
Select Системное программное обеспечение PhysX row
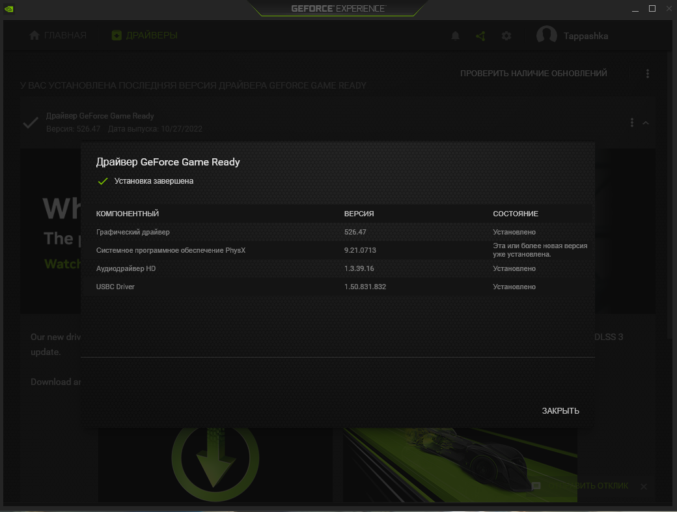pyautogui.click(x=337, y=250)
